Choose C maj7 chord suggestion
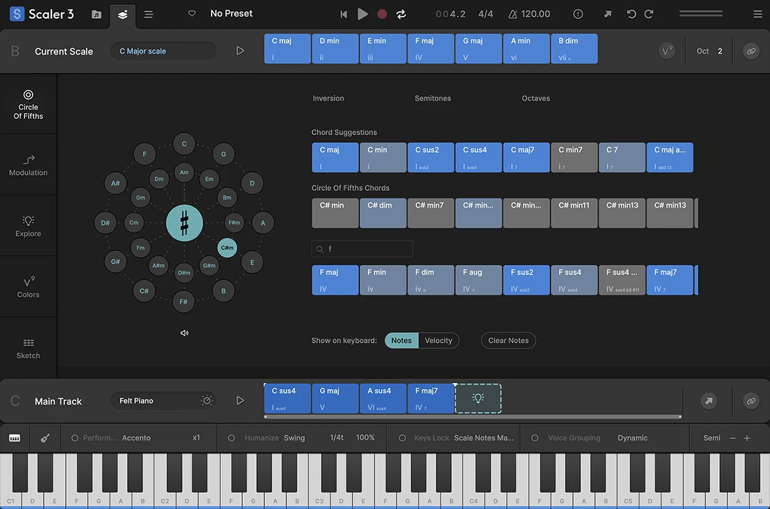The image size is (770, 509). pyautogui.click(x=526, y=157)
